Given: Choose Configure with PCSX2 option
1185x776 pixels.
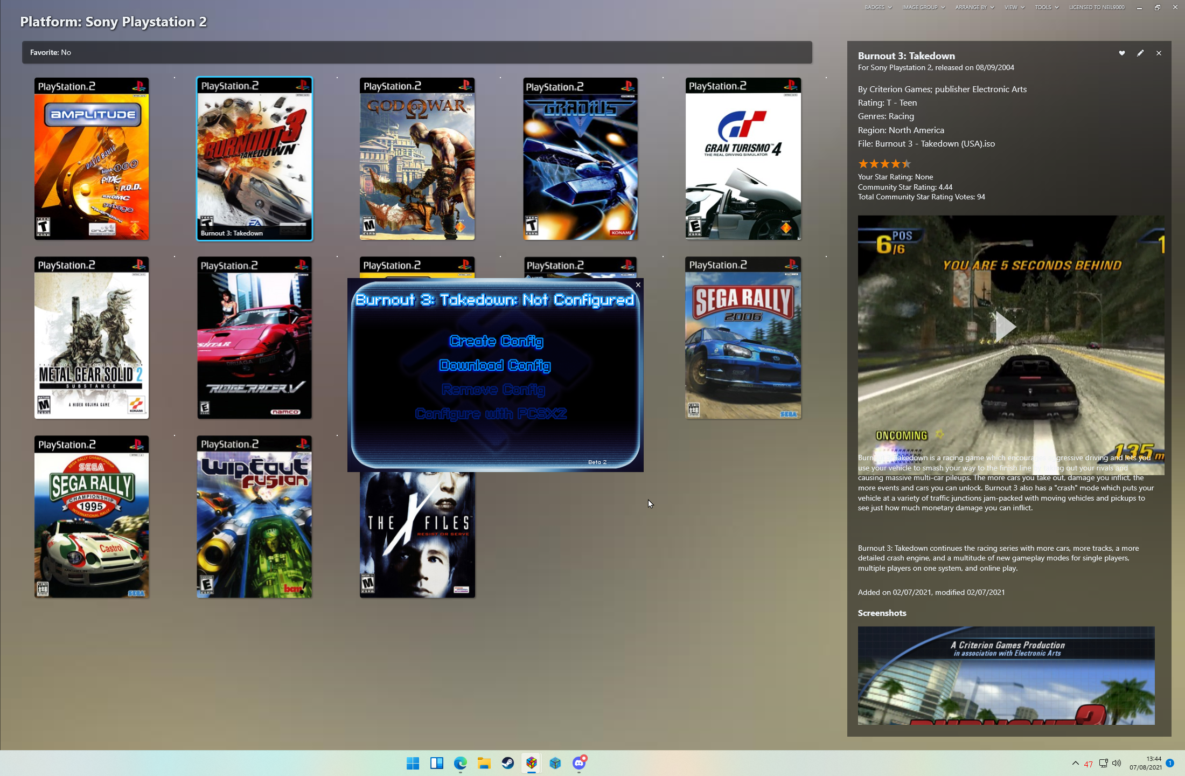Looking at the screenshot, I should click(x=491, y=414).
